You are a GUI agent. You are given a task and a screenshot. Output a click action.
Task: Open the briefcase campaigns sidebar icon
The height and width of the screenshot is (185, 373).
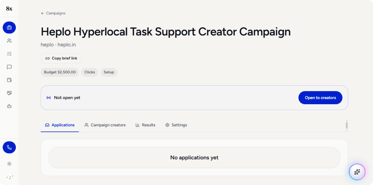coord(9,28)
